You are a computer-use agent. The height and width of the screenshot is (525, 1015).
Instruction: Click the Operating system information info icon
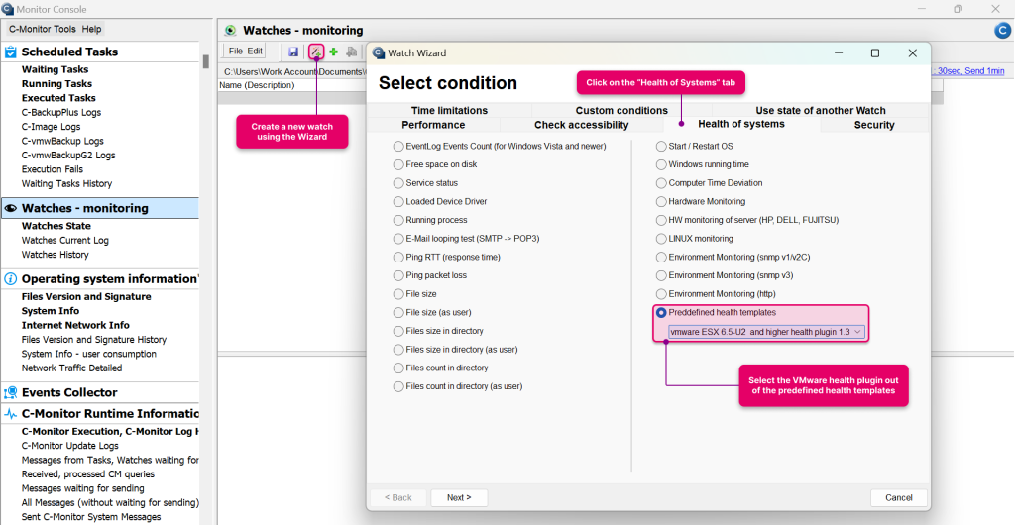point(11,279)
